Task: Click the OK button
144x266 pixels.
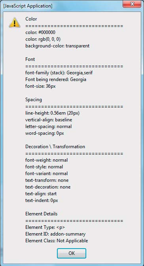Action: (72, 253)
